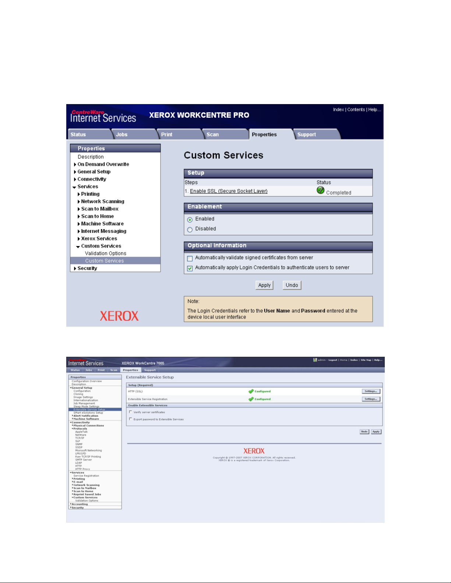This screenshot has width=451, height=583.
Task: Click Settings for Extensible Service Registration
Action: 371,399
